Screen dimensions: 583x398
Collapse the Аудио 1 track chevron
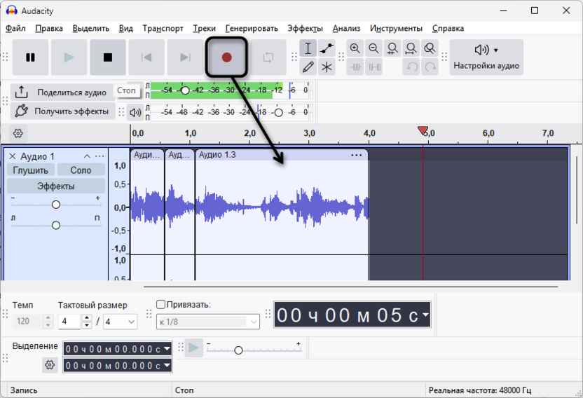(87, 156)
